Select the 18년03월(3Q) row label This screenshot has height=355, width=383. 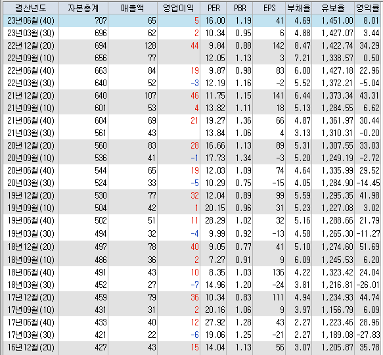tap(31, 285)
